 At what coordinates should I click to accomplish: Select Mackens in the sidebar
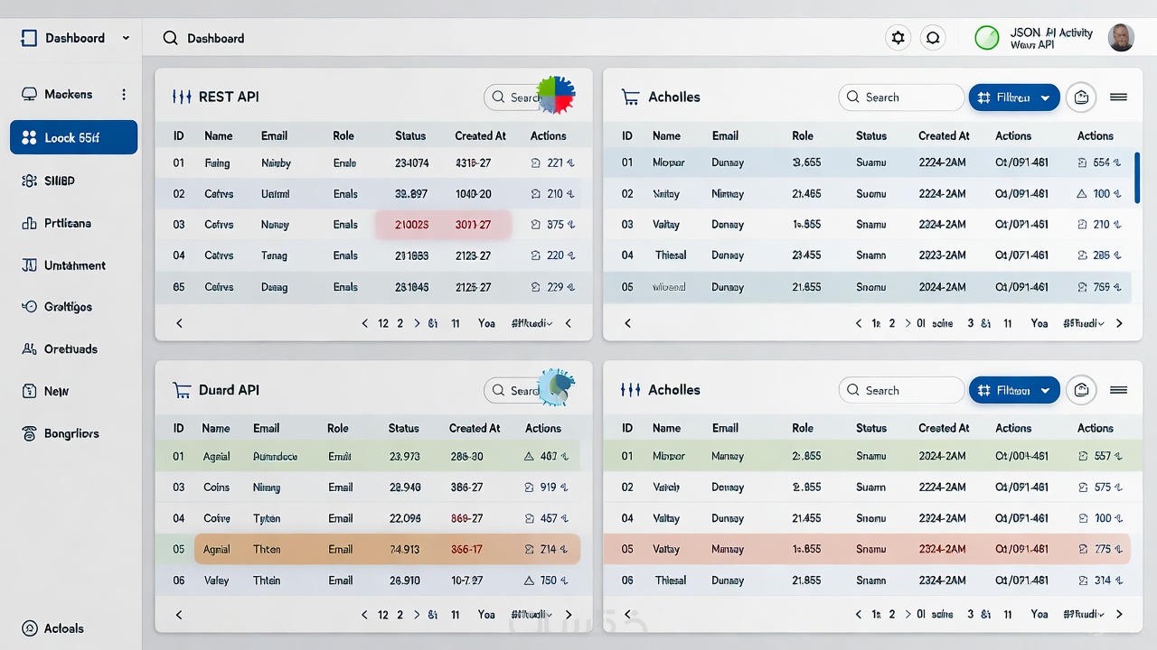pos(68,94)
